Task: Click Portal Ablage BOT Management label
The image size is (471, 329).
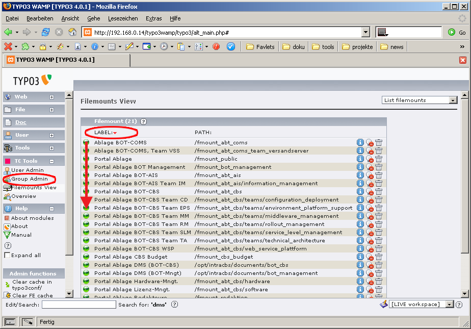Action: coord(140,167)
